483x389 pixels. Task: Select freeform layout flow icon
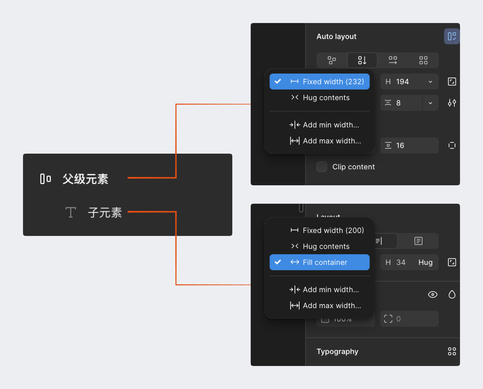click(x=331, y=60)
